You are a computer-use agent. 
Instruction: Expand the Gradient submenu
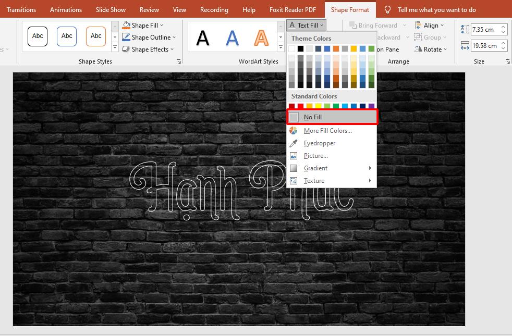[315, 168]
